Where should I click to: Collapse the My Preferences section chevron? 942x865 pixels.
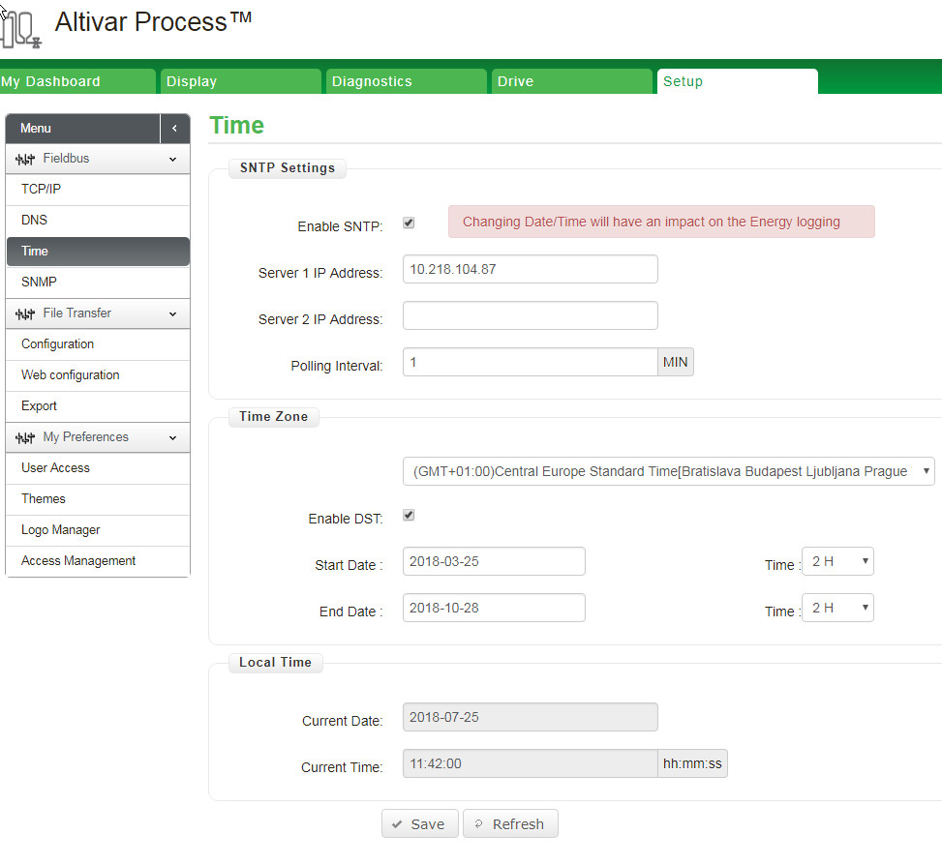[173, 437]
